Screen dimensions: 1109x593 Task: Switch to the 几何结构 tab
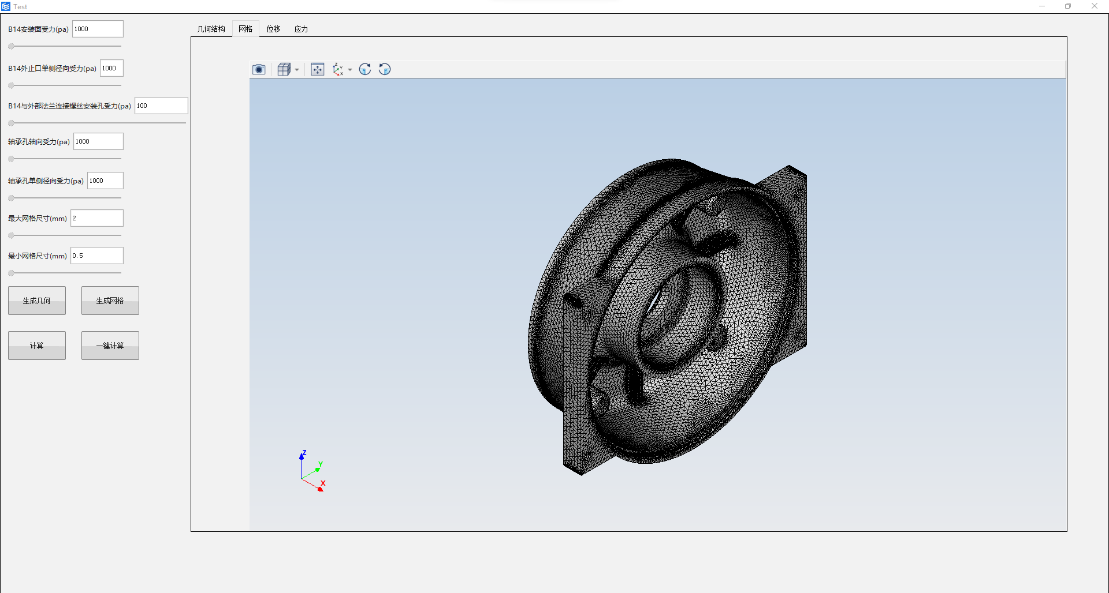211,29
